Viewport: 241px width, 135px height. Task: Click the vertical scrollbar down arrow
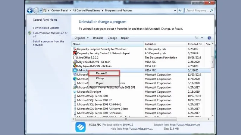[213, 115]
